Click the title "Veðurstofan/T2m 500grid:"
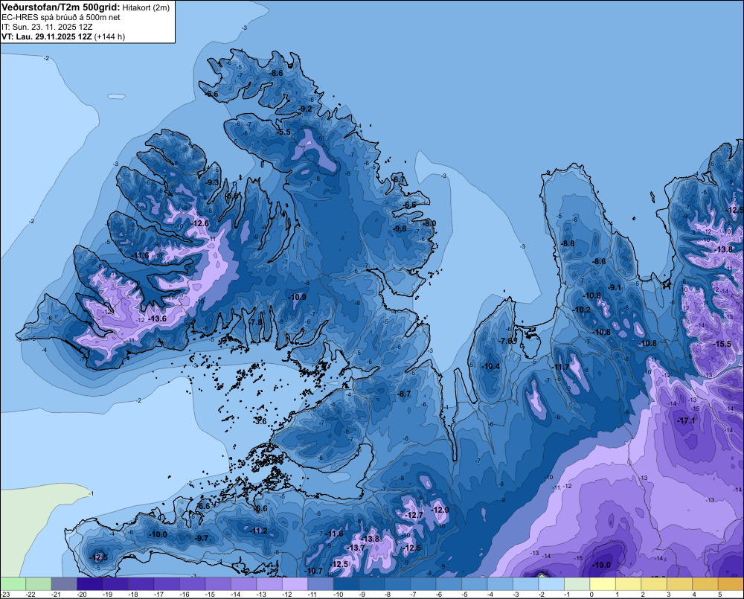This screenshot has width=744, height=599. coord(61,7)
